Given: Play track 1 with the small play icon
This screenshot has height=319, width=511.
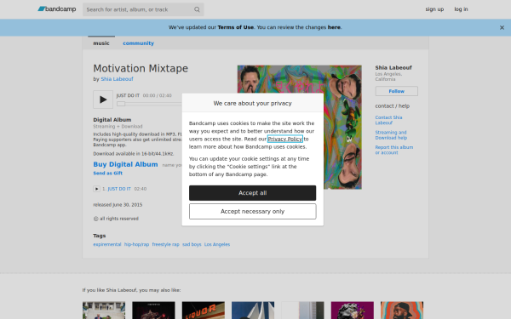Looking at the screenshot, I should pos(96,189).
